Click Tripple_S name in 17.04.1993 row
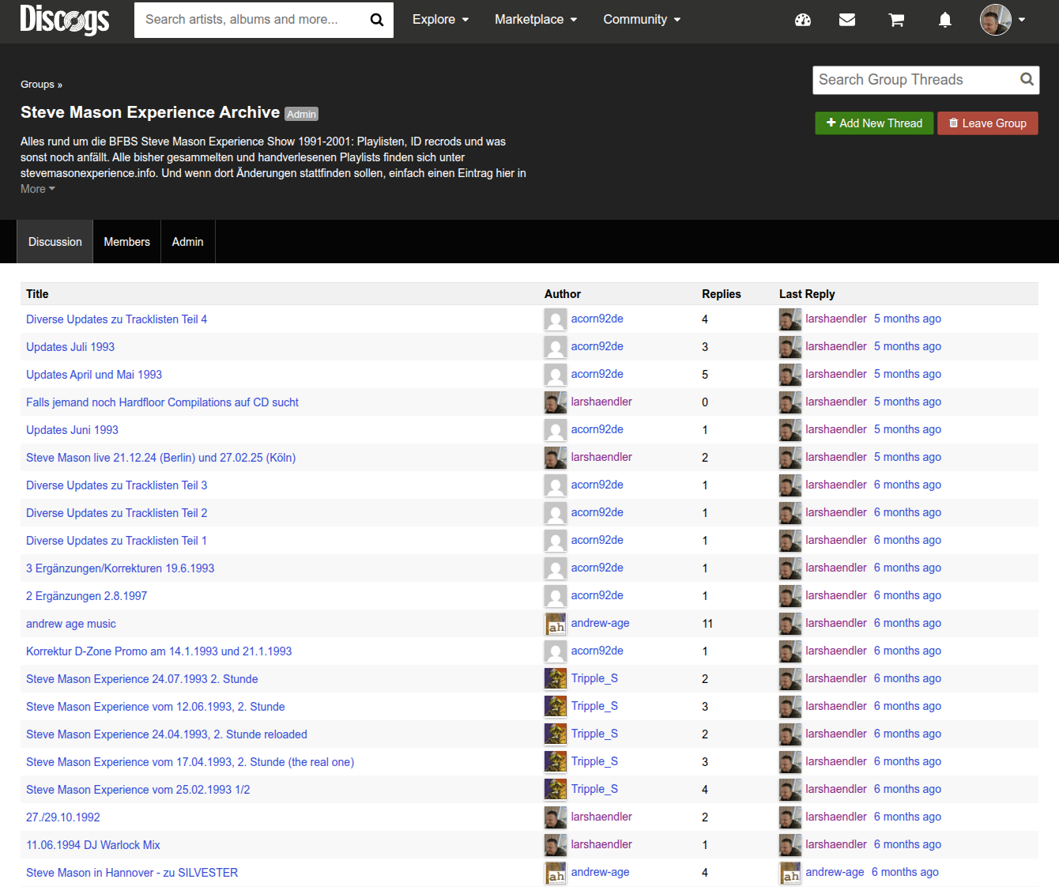Viewport: 1059px width, 887px height. point(594,761)
